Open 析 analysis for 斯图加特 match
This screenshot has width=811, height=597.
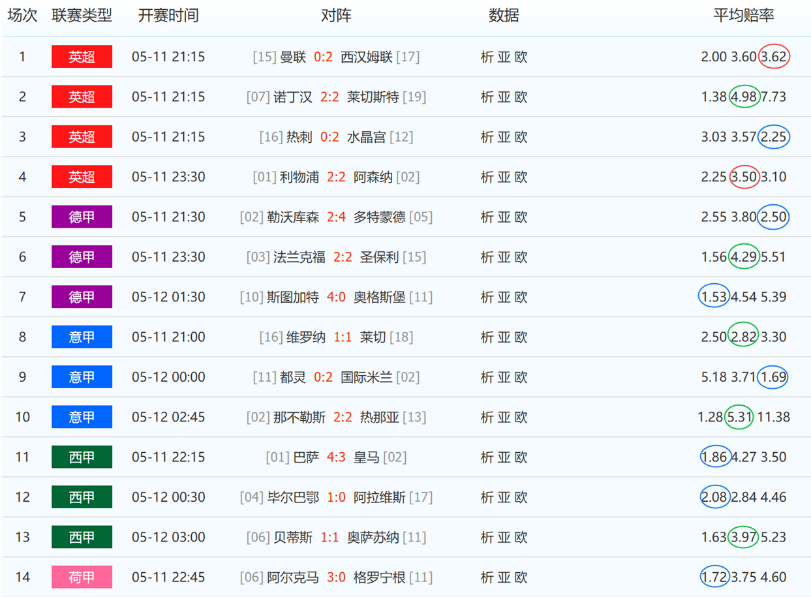pos(487,298)
